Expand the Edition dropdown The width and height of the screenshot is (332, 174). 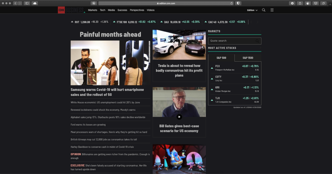252,10
